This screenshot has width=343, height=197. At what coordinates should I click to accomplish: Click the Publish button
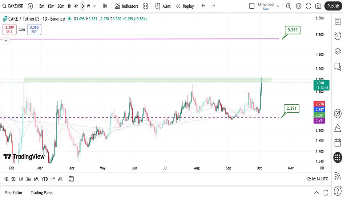point(333,6)
